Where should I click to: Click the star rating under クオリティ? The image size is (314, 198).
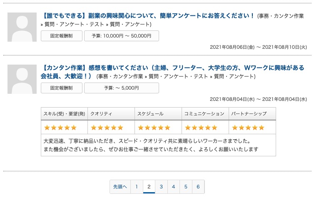[107, 128]
